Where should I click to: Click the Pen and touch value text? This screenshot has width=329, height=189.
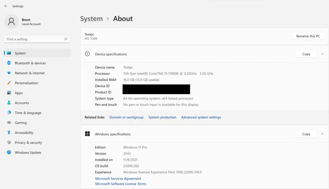(161, 104)
